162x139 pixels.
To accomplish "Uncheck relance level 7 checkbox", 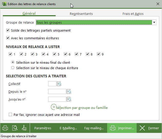I will (x=76, y=54).
